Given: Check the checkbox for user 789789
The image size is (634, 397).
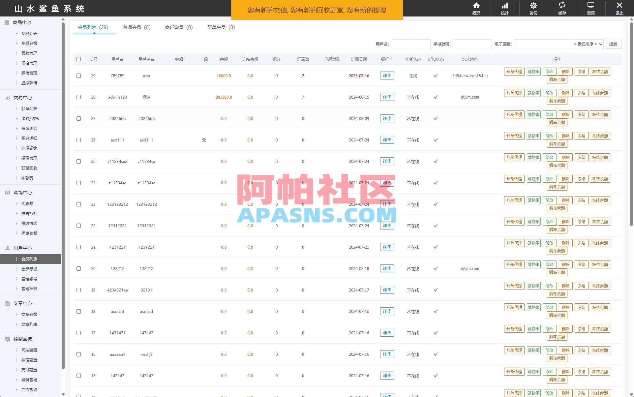Looking at the screenshot, I should (x=78, y=76).
